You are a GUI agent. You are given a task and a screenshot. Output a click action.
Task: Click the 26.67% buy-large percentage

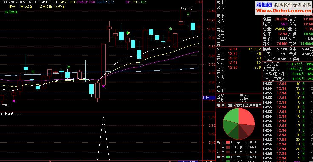[x=251, y=142]
